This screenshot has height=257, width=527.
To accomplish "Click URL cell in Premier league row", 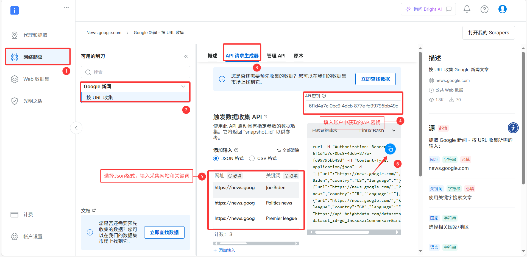I will pos(235,219).
